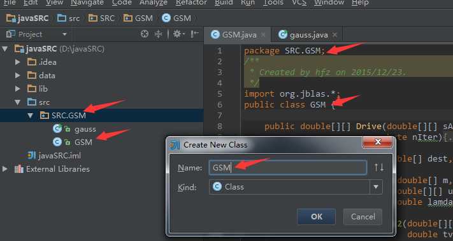Click 'import org.jblas.*;' code line
The image size is (453, 241).
click(292, 94)
